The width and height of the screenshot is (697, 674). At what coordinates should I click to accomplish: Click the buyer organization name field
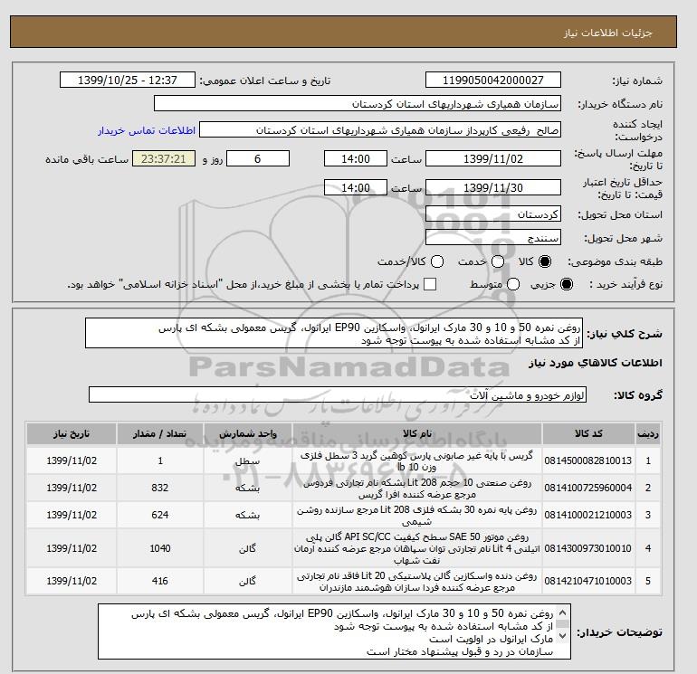click(x=358, y=104)
